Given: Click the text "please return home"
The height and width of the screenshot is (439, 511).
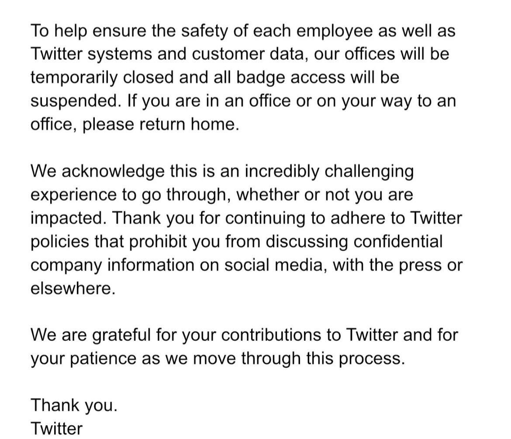Looking at the screenshot, I should point(160,125).
